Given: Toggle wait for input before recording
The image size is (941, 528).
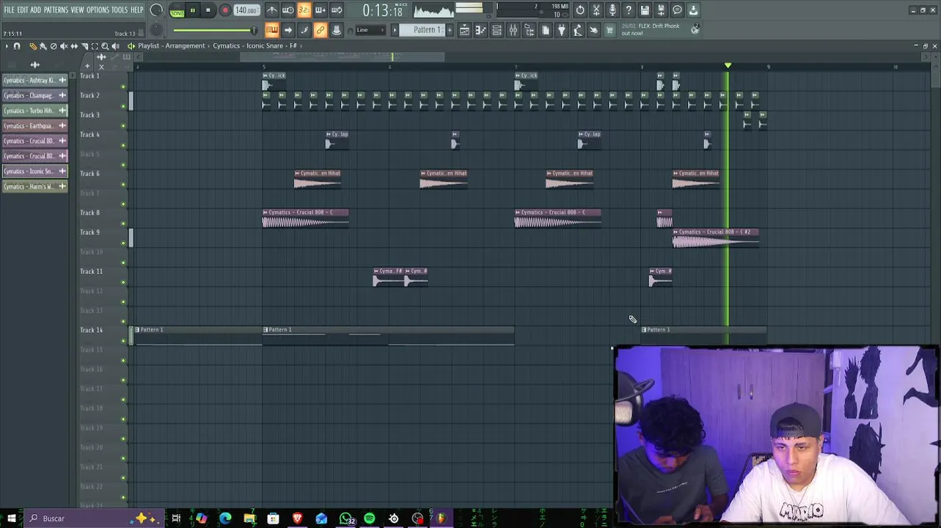Looking at the screenshot, I should pyautogui.click(x=288, y=10).
